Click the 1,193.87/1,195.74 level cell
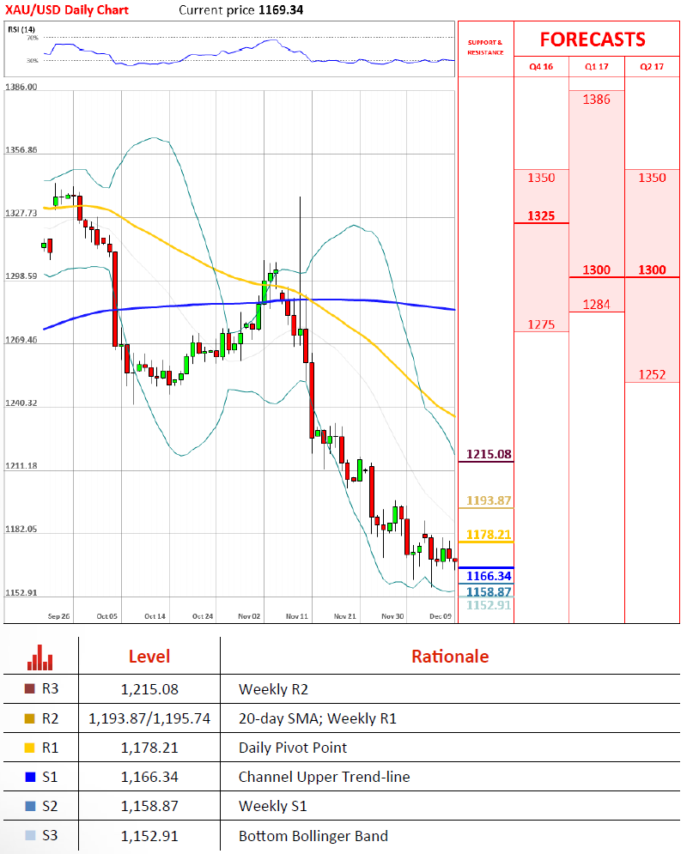Screen dimensions: 687x854 point(149,719)
